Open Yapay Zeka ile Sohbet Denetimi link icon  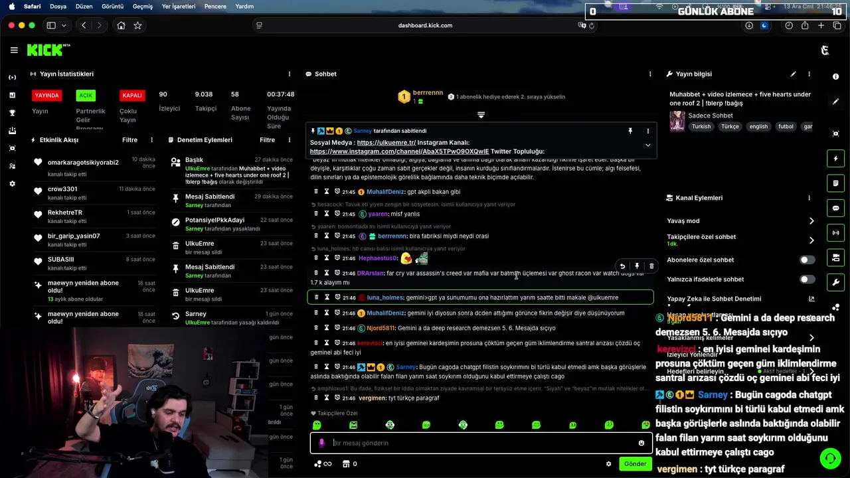click(811, 299)
